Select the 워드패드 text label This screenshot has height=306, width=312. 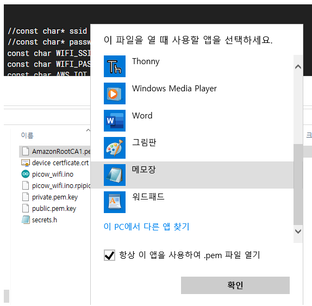point(148,197)
